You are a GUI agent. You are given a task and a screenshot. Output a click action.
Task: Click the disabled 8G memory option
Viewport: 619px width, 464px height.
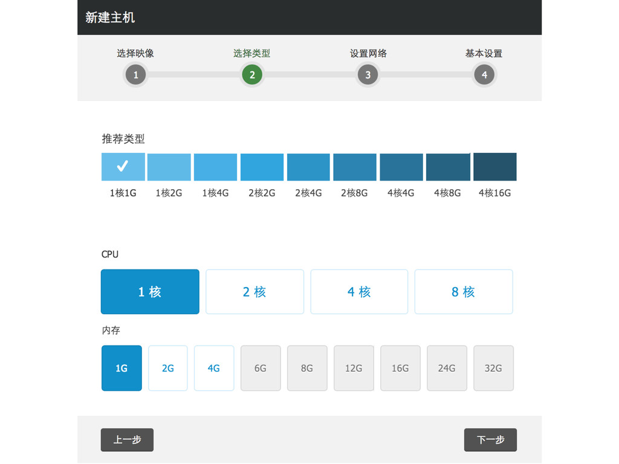pos(307,368)
